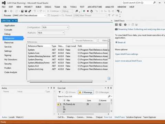Screen dimensions: 165x124
Task: Open the Configuration dropdown
Action: click(55, 27)
